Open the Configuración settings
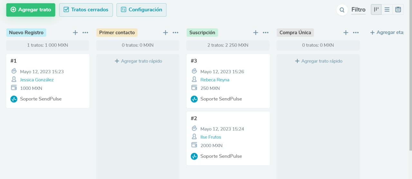Viewport: 412px width, 179px height. 141,10
